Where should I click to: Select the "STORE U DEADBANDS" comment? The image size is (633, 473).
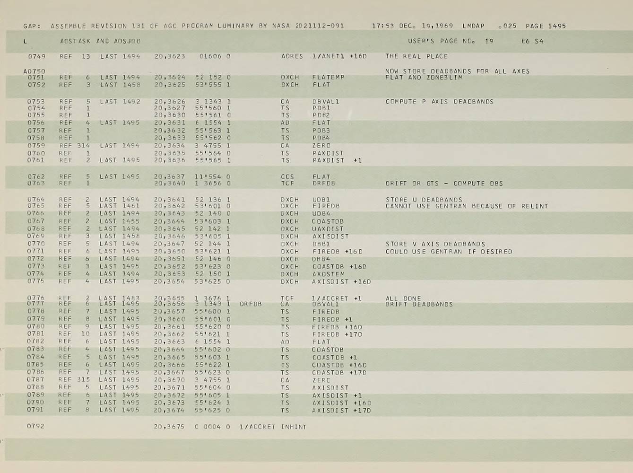tap(424, 200)
